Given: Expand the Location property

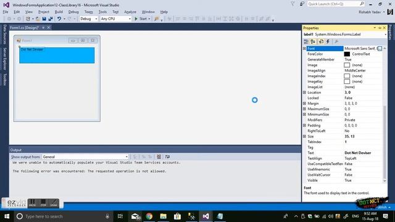Looking at the screenshot, I should (304, 92).
